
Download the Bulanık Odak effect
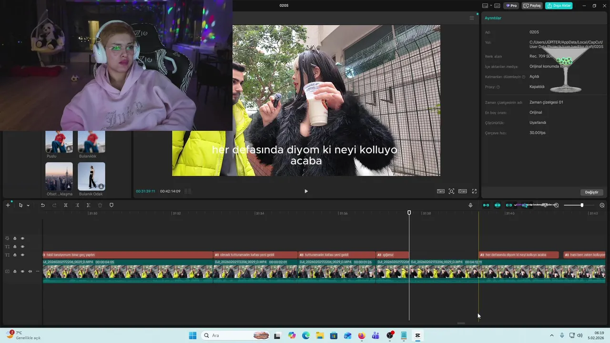point(101,186)
